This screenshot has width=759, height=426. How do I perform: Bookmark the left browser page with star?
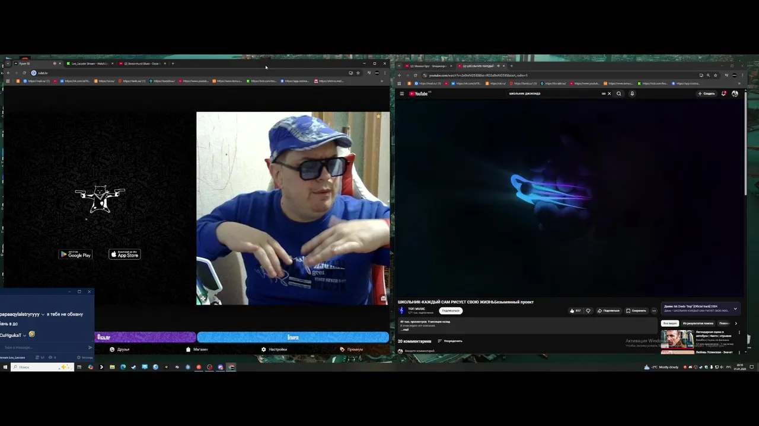coord(358,73)
